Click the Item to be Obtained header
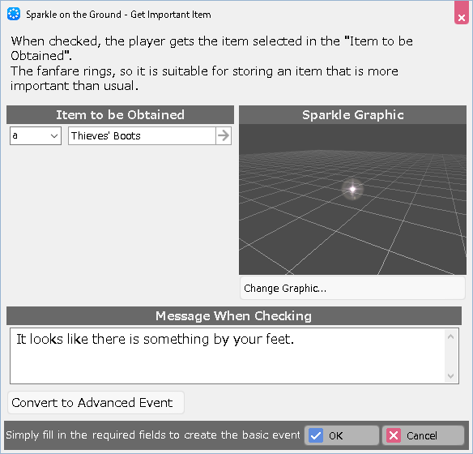Screen dimensions: 473x454 coord(120,114)
